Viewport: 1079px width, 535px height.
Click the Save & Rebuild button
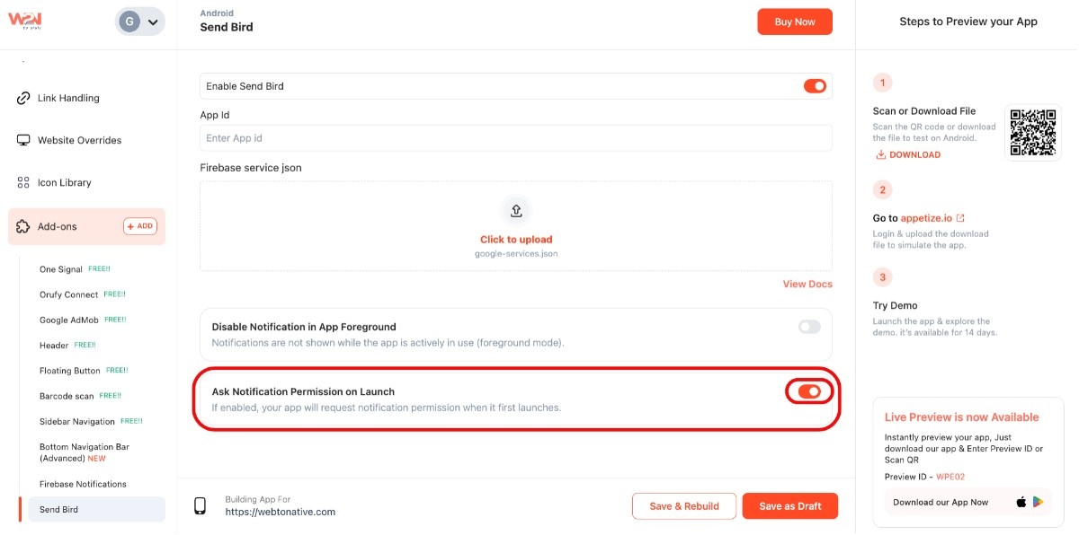683,506
